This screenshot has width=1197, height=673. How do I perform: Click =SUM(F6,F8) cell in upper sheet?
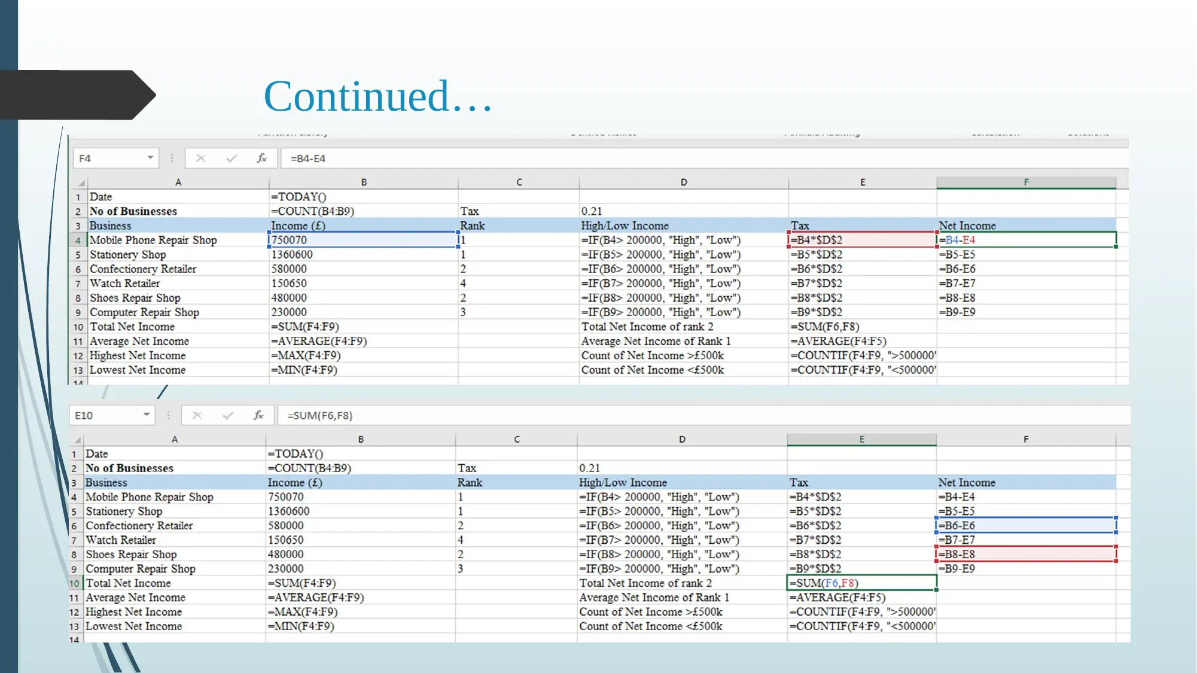click(x=863, y=327)
